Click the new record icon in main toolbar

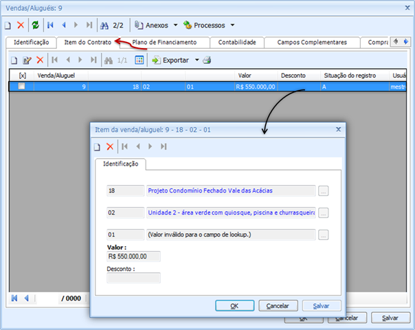(8, 25)
